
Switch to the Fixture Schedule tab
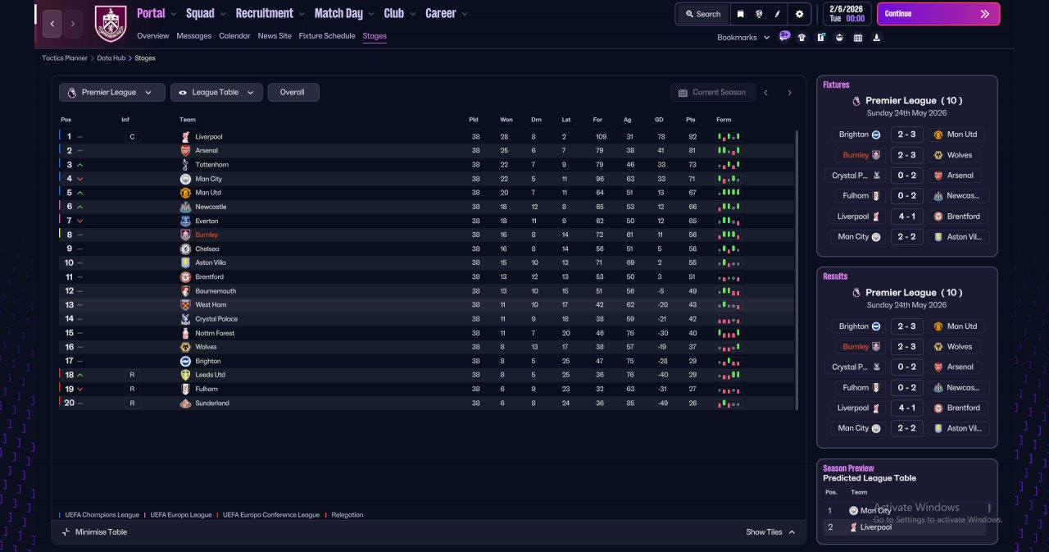click(327, 36)
